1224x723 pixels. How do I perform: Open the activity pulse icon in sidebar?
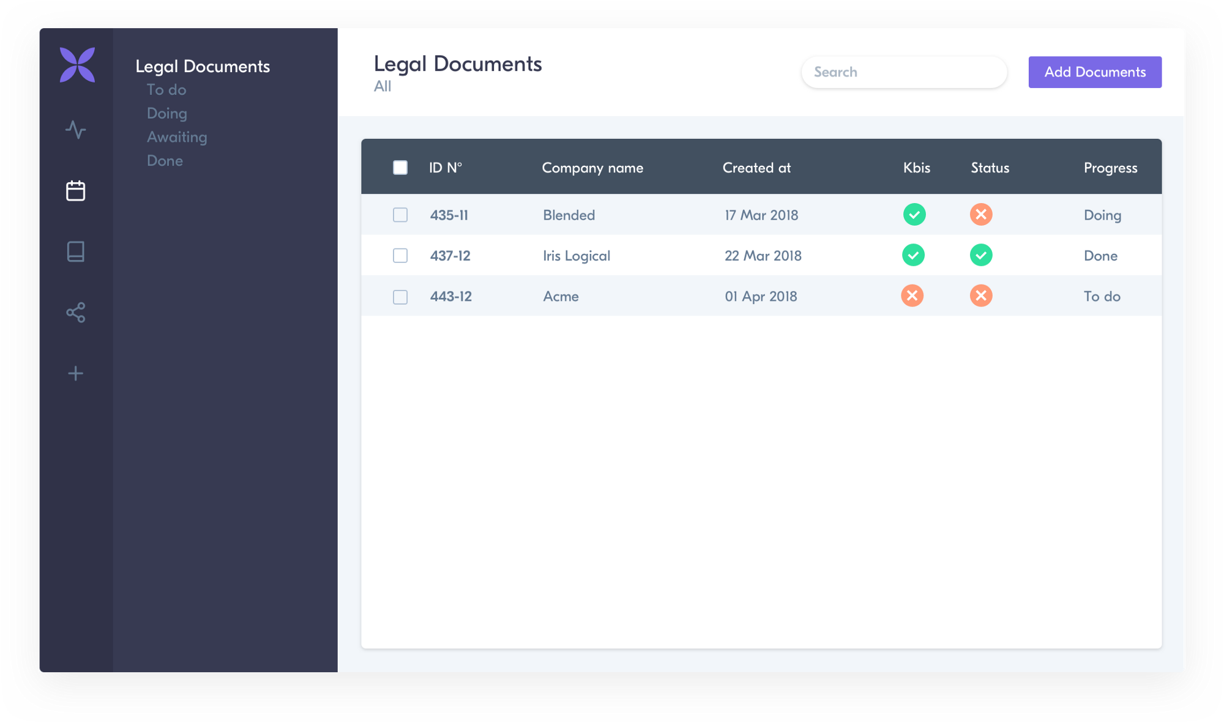click(x=76, y=130)
